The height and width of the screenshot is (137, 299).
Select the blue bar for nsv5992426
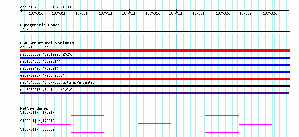coord(155,72)
